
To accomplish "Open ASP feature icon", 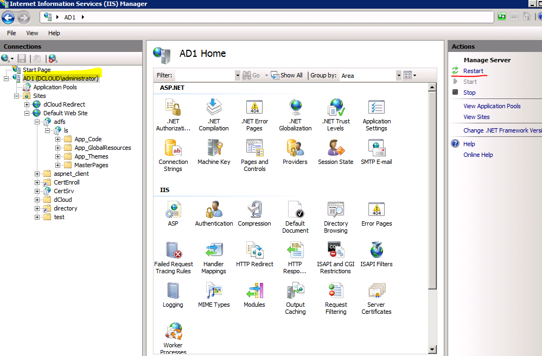I will point(173,214).
